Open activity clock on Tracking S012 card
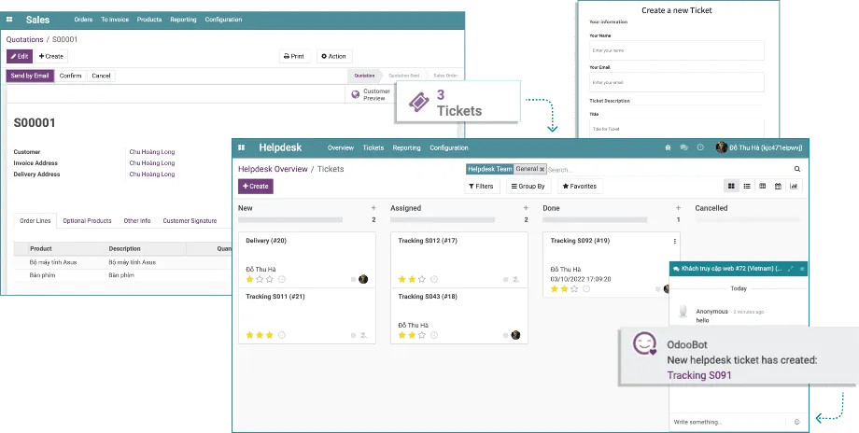This screenshot has height=433, width=859. [x=434, y=279]
